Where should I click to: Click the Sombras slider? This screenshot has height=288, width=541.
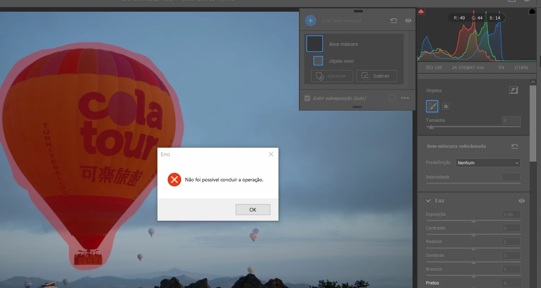pyautogui.click(x=473, y=262)
